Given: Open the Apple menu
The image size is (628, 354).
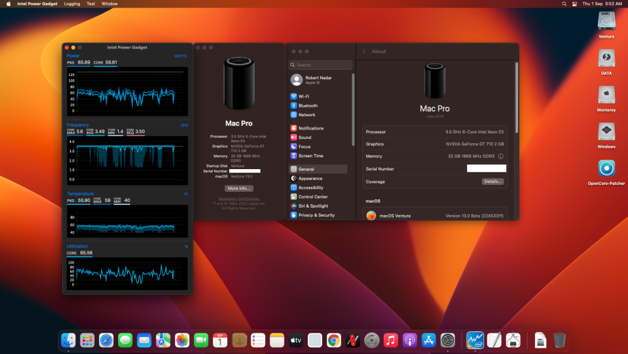Looking at the screenshot, I should [x=8, y=4].
